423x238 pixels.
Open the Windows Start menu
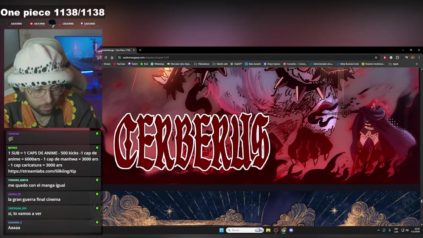[221, 230]
